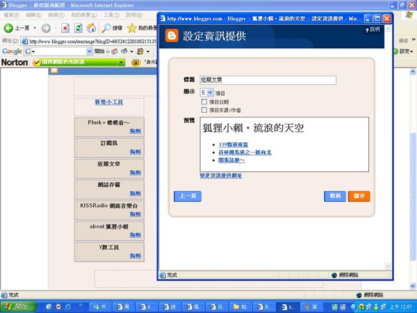This screenshot has height=313, width=417.
Task: Open the Internet Explorer quick launch icon
Action: [68, 306]
